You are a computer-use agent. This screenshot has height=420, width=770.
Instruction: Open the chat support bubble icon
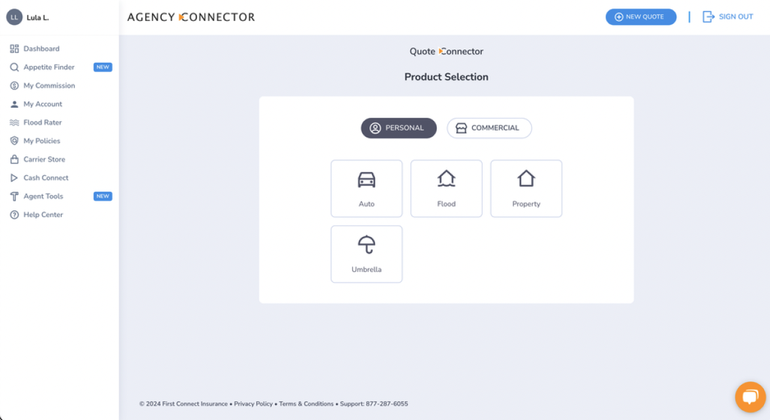pos(750,396)
